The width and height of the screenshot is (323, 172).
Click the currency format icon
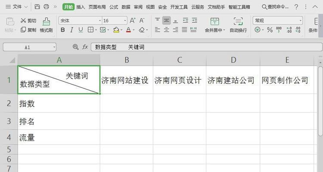(x=258, y=30)
